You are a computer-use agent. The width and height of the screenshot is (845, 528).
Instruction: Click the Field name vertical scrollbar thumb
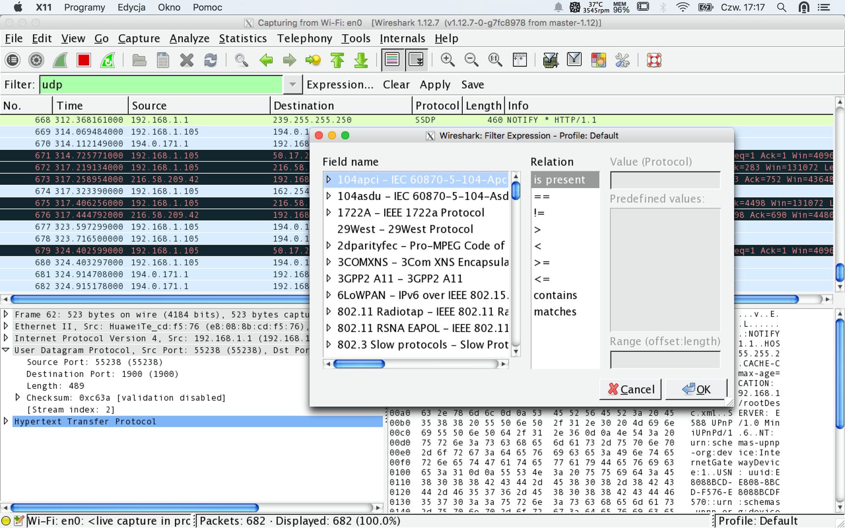tap(516, 191)
